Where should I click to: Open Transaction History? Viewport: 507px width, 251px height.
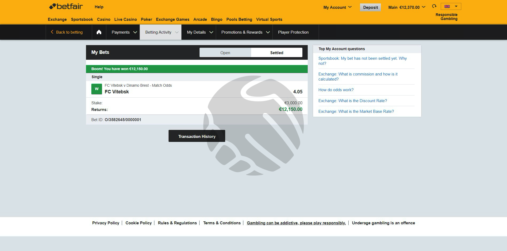(197, 136)
